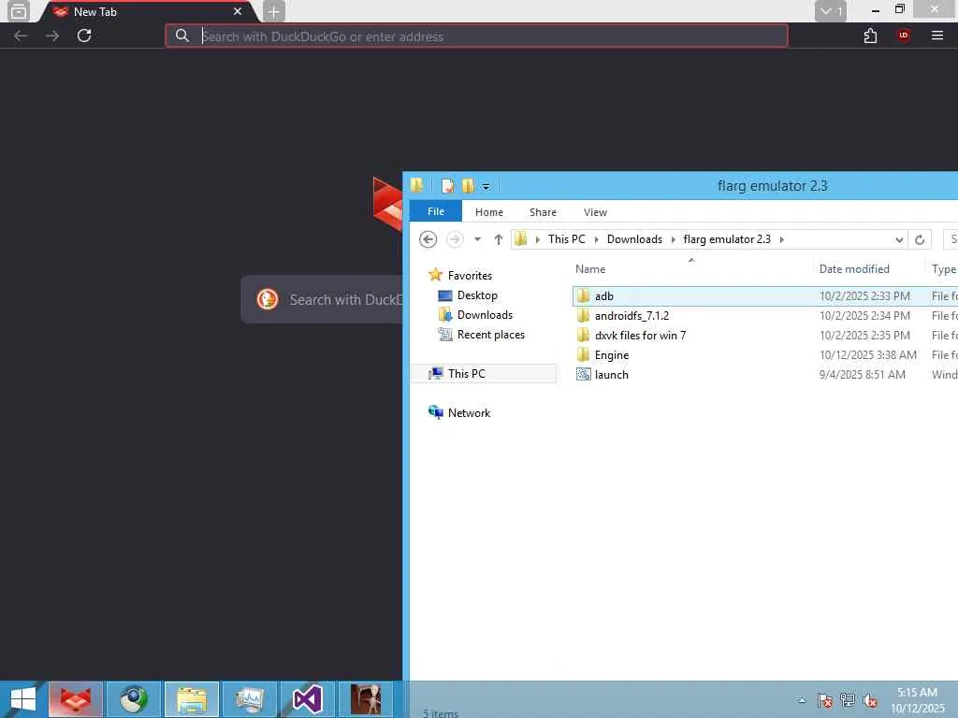Close the New Tab tab
Image resolution: width=958 pixels, height=718 pixels.
point(238,11)
